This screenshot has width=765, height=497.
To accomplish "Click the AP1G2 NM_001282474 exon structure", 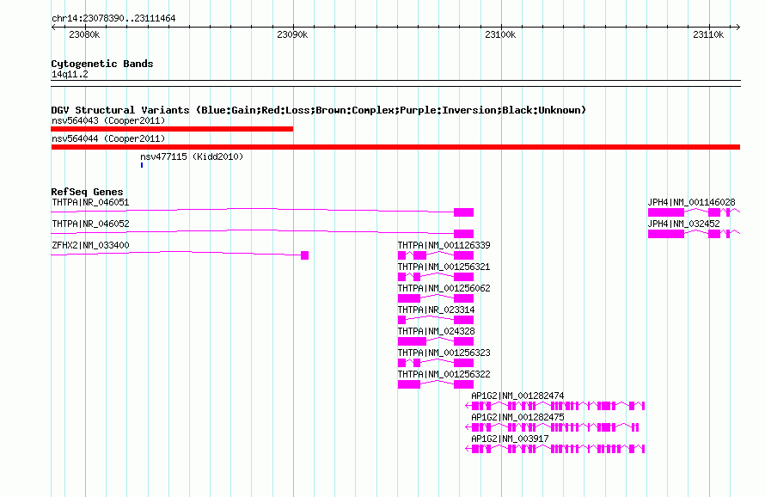I will (x=555, y=406).
